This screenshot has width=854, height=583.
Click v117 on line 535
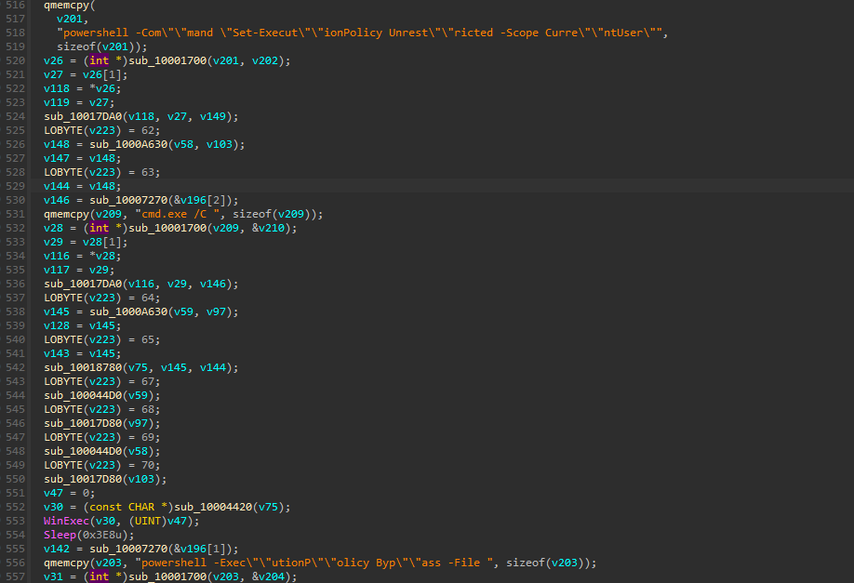[x=57, y=270]
